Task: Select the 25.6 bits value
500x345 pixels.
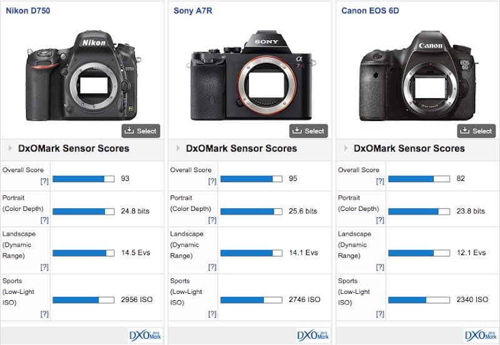Action: pos(303,211)
